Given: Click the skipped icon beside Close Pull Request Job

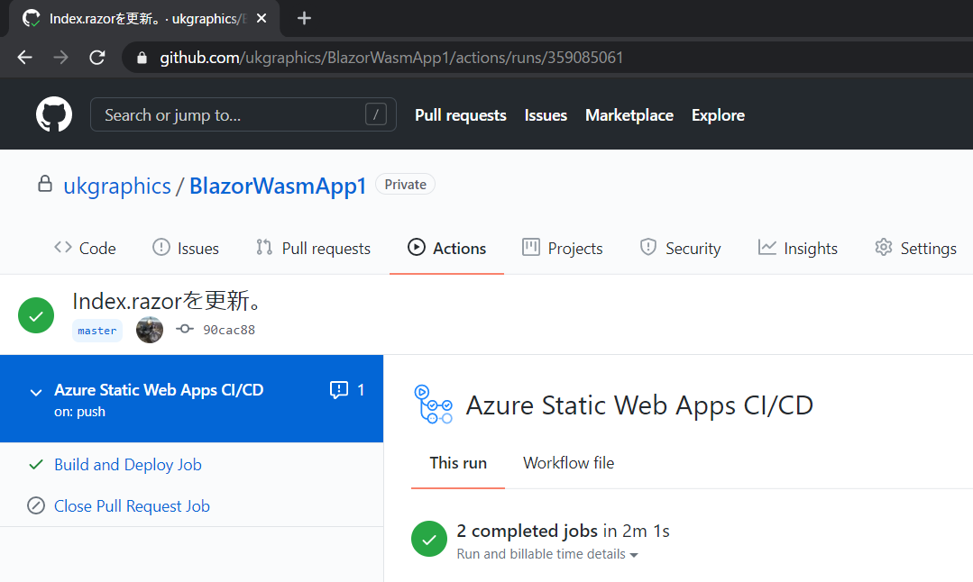Looking at the screenshot, I should click(36, 505).
